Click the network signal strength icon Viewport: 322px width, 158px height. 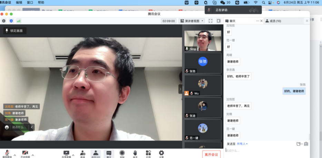pyautogui.click(x=19, y=21)
